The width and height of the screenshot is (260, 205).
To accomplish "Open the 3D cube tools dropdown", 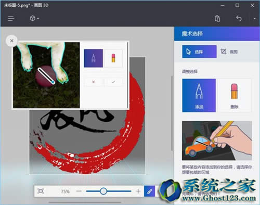I will [x=34, y=18].
